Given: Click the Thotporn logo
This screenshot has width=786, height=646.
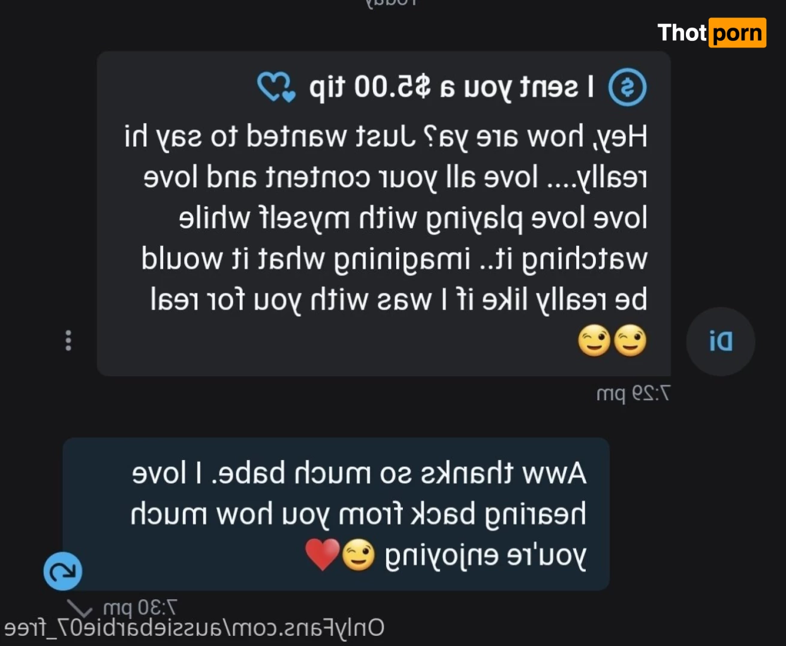Looking at the screenshot, I should tap(712, 32).
